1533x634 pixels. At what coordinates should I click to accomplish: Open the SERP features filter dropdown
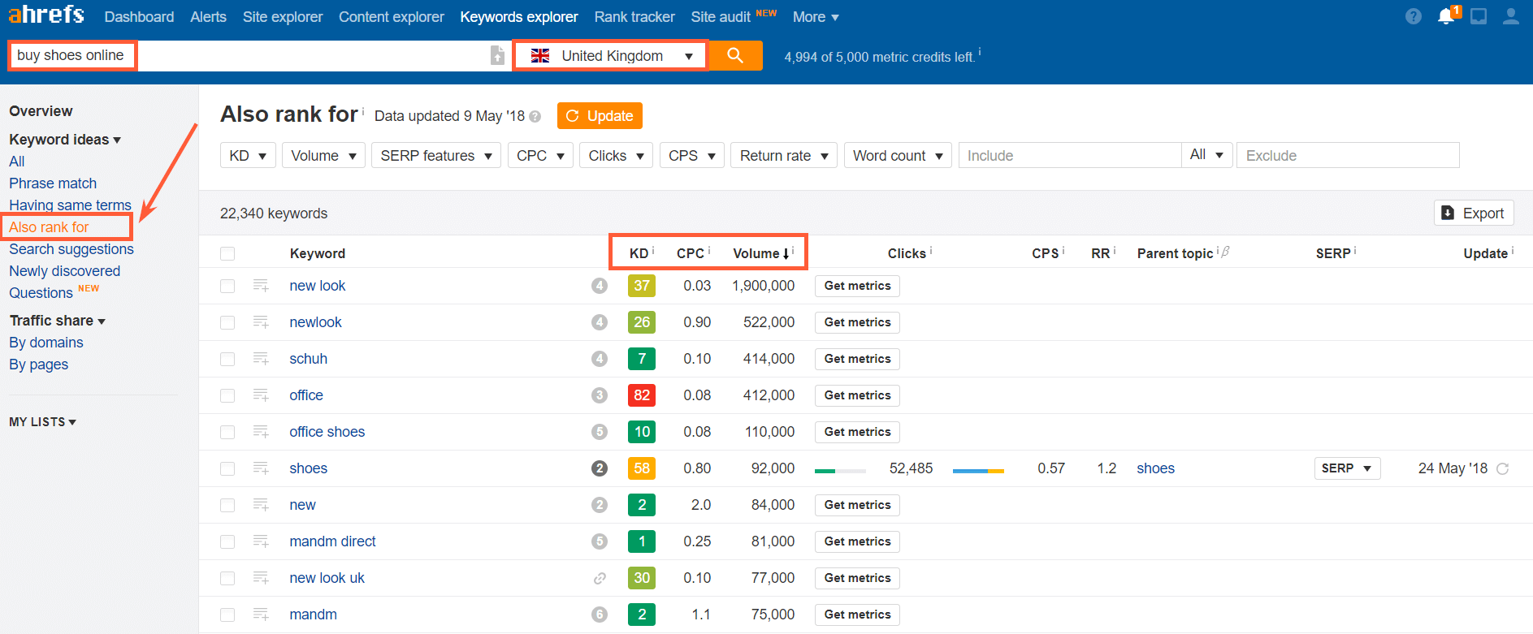click(x=436, y=155)
